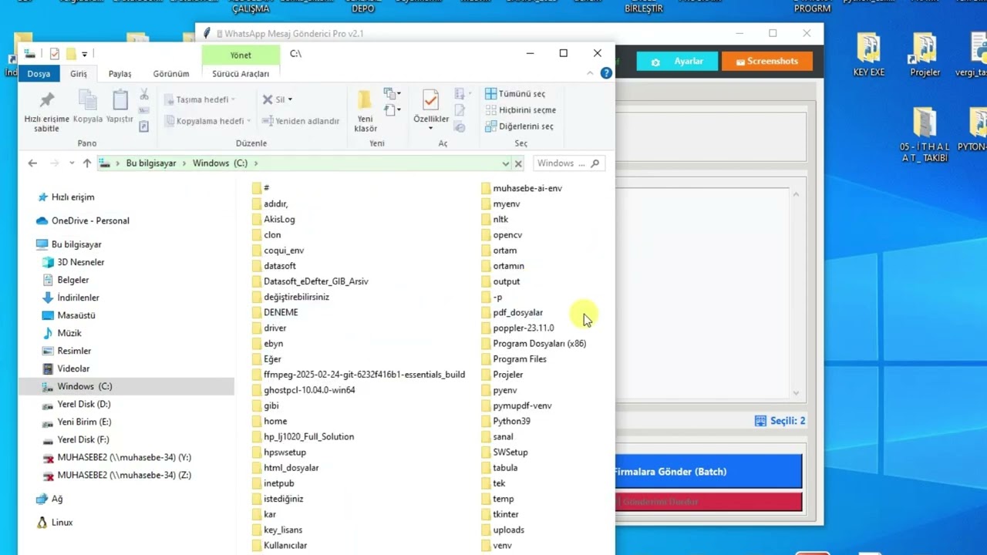The width and height of the screenshot is (987, 555).
Task: Select the poppler-23.11.0 folder
Action: point(517,328)
